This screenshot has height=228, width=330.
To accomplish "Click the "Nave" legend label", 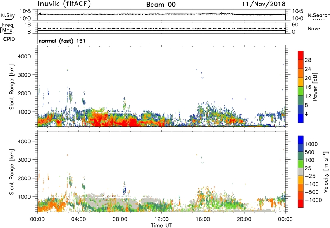I will (314, 29).
